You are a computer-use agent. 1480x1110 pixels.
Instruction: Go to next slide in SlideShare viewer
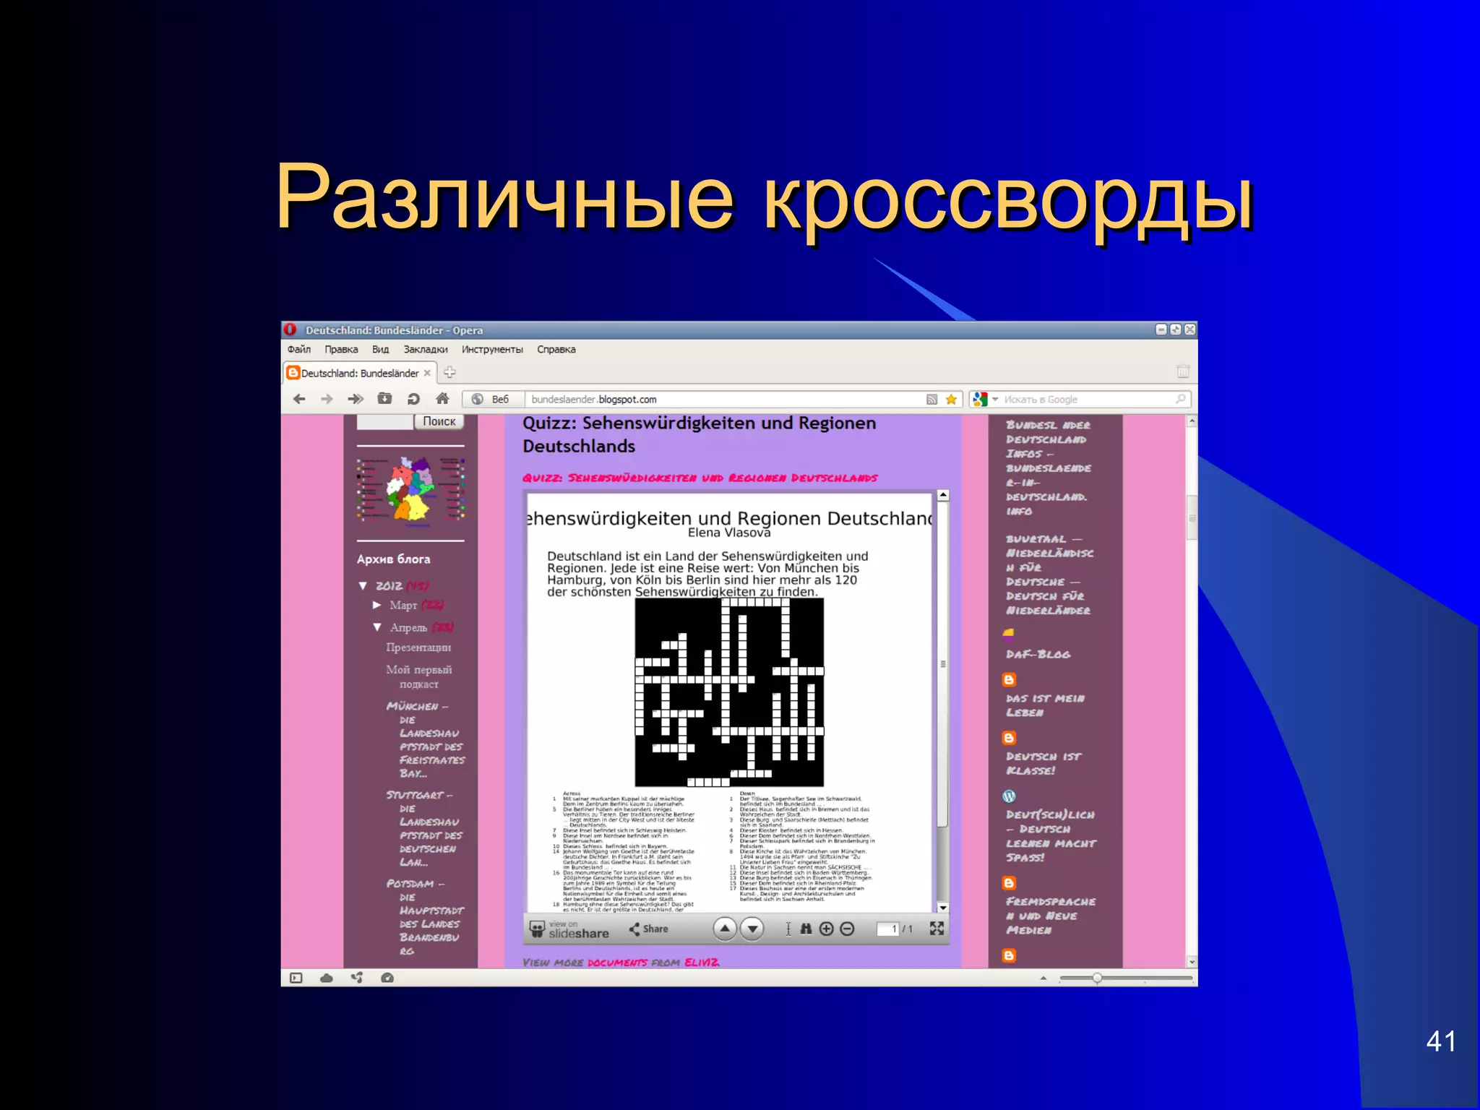[752, 929]
